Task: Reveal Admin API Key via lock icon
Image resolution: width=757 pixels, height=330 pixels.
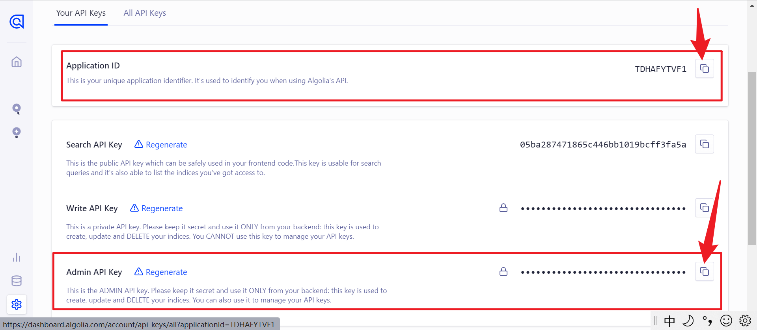Action: pos(503,271)
